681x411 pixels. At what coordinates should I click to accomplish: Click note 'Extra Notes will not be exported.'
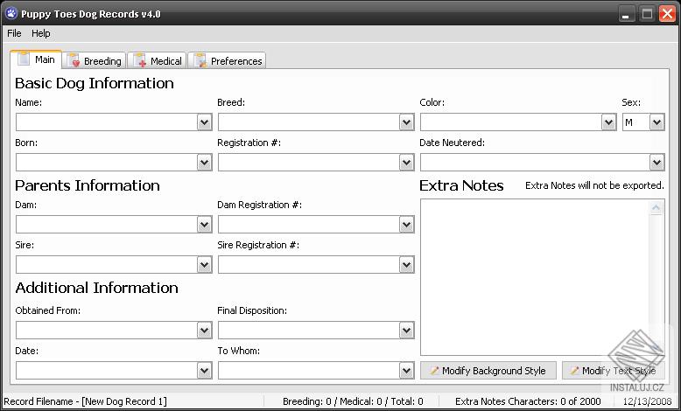[594, 185]
